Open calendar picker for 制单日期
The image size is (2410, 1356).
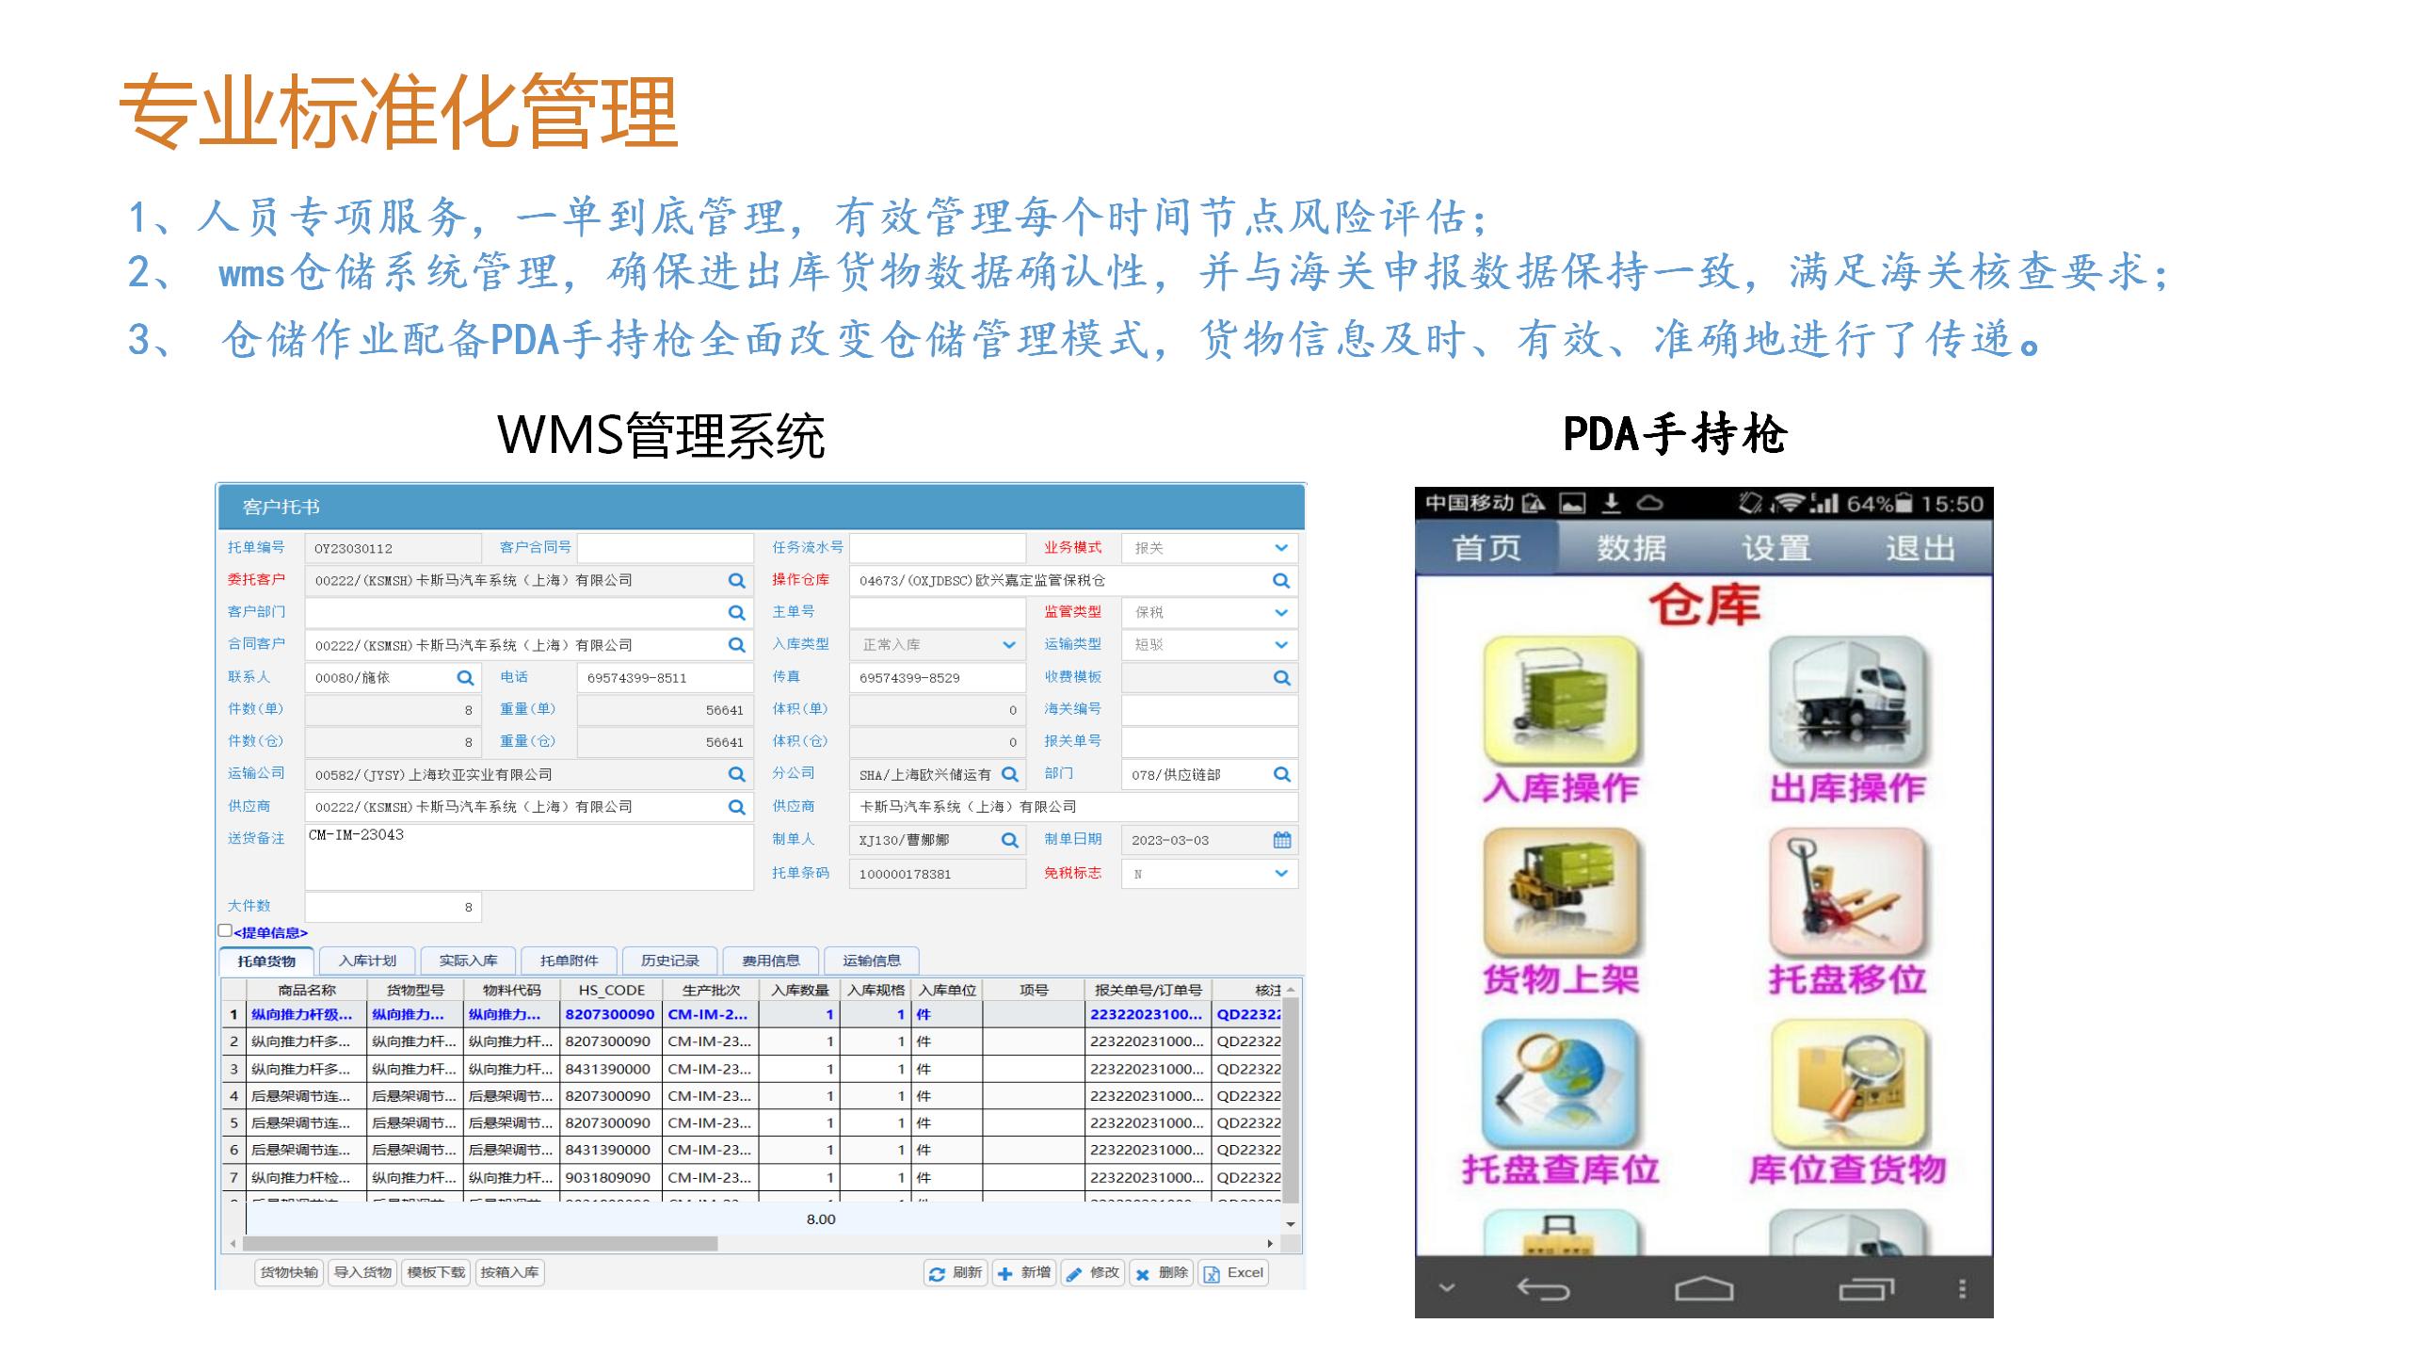(x=1281, y=840)
